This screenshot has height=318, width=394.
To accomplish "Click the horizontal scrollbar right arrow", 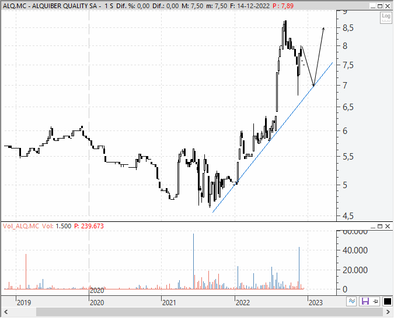I will [388, 312].
